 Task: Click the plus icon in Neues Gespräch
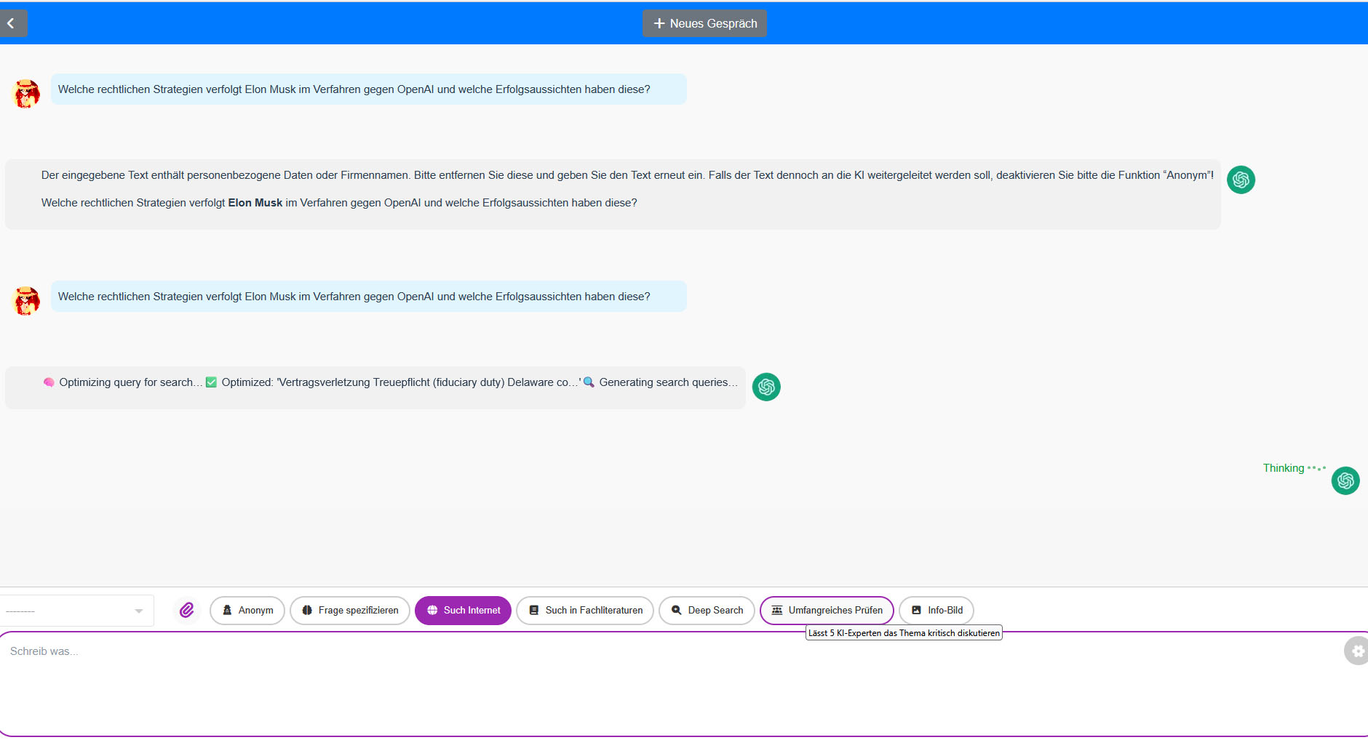tap(659, 23)
